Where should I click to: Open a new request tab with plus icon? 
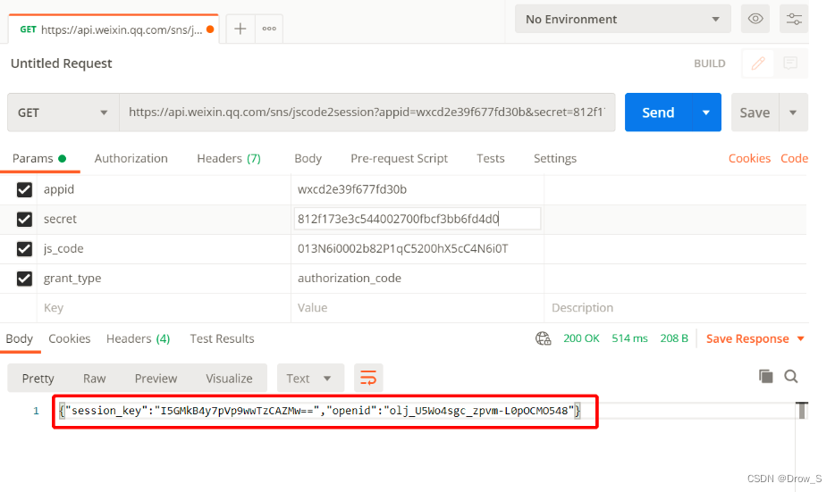[240, 29]
